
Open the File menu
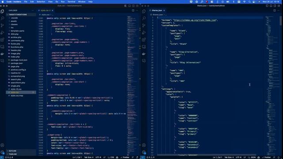(x=26, y=2)
